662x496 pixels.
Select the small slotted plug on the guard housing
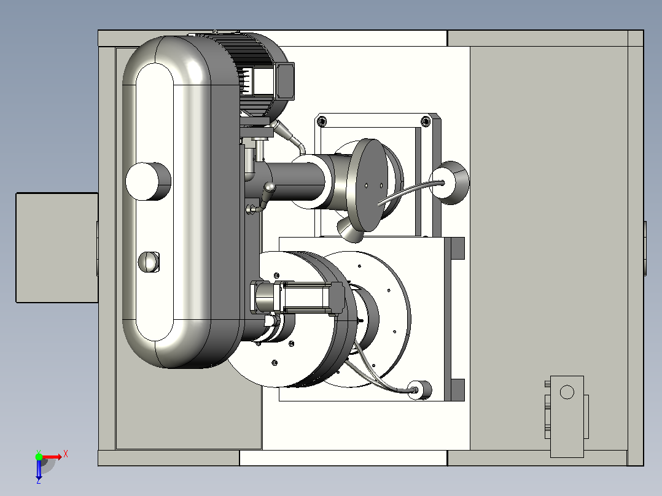[149, 262]
